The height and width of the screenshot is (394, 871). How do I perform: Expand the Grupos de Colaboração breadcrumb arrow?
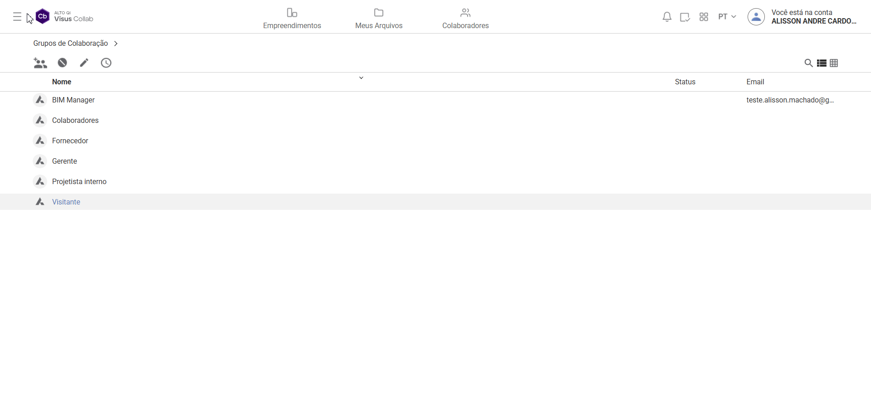(x=116, y=44)
